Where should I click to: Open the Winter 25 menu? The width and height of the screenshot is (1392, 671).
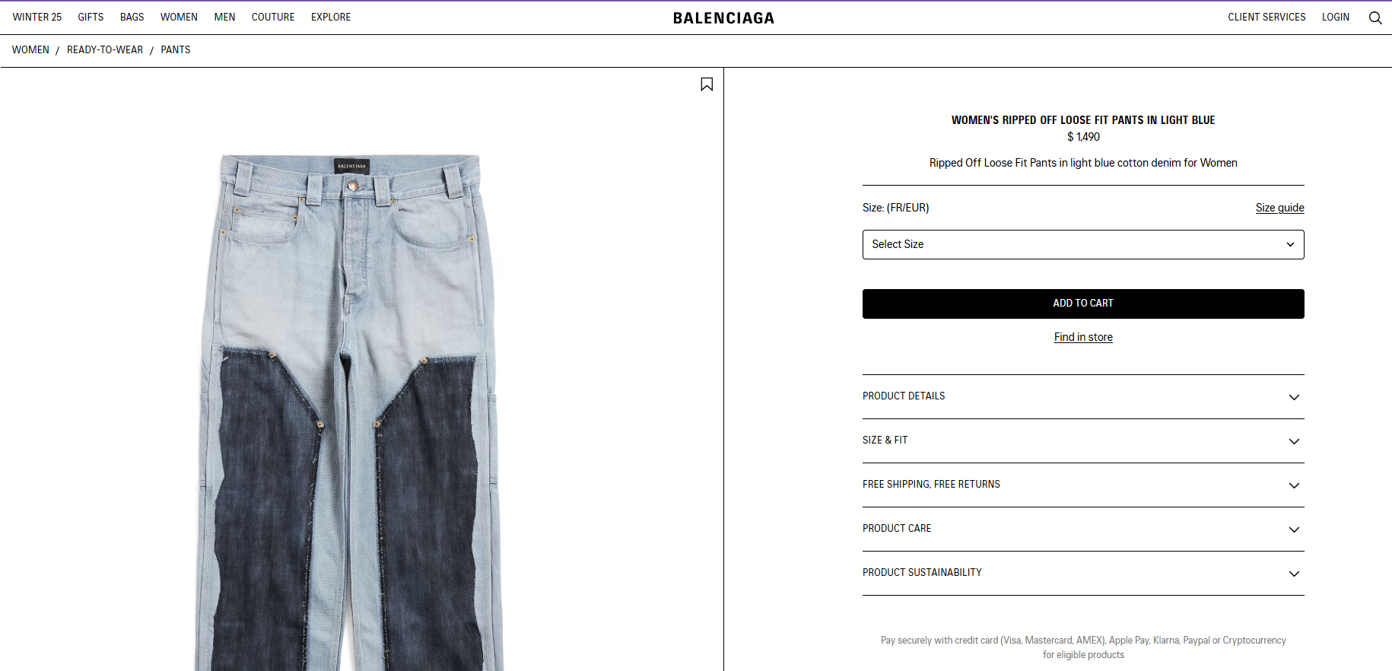click(37, 17)
